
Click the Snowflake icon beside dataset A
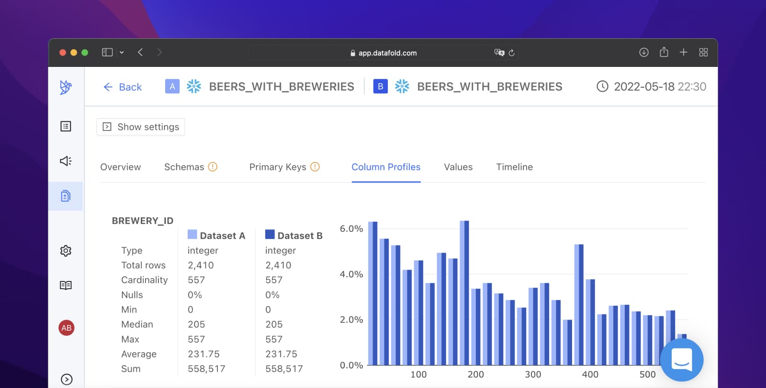194,86
